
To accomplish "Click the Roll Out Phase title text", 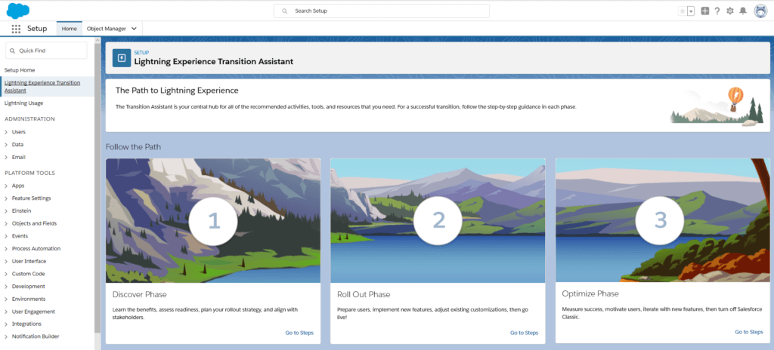I will [x=364, y=295].
